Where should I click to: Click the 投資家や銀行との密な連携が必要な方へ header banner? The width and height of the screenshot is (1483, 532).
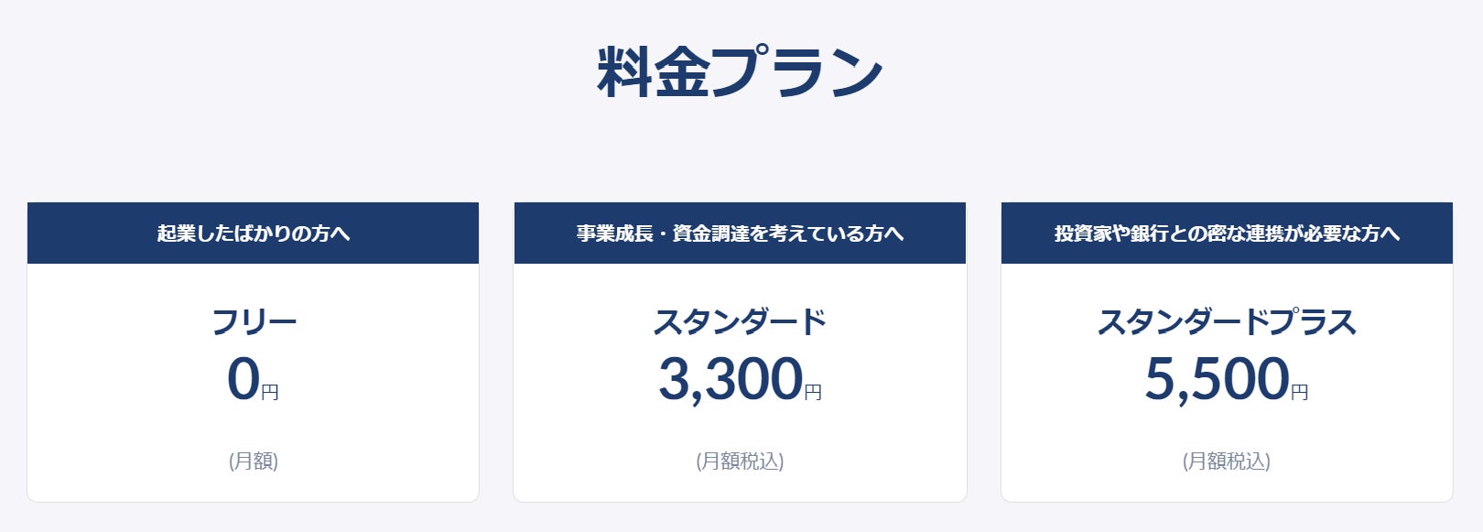1227,233
